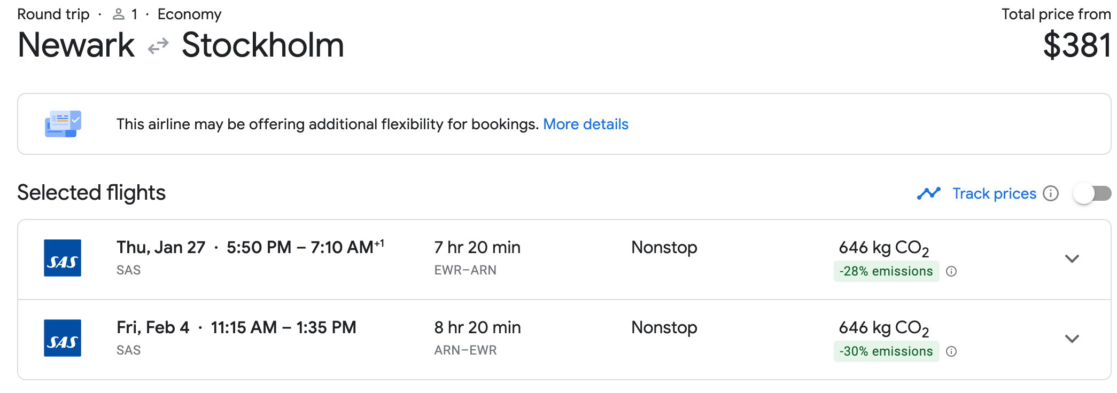Click the -28% emissions badge
The width and height of the screenshot is (1117, 393).
coord(886,271)
